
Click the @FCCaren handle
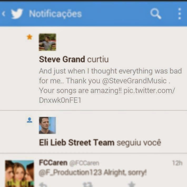[84, 163]
